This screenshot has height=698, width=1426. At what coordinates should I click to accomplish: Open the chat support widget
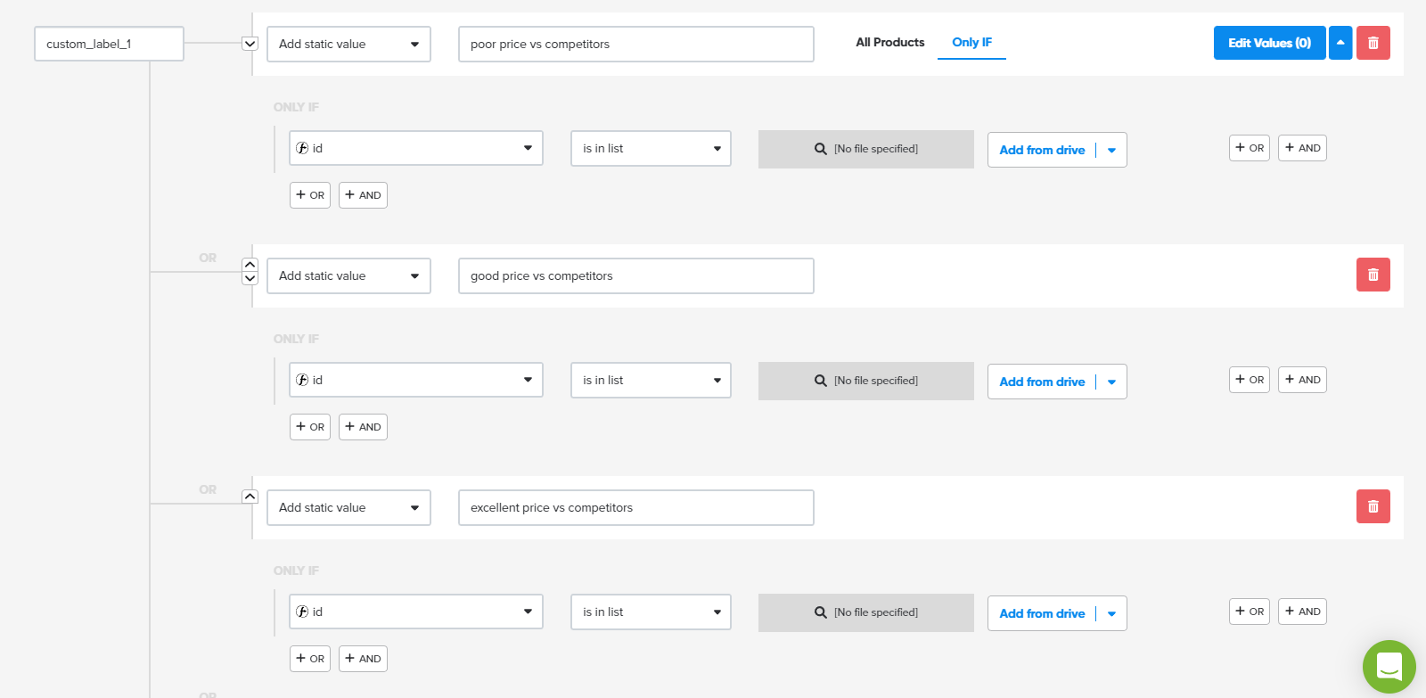tap(1389, 666)
